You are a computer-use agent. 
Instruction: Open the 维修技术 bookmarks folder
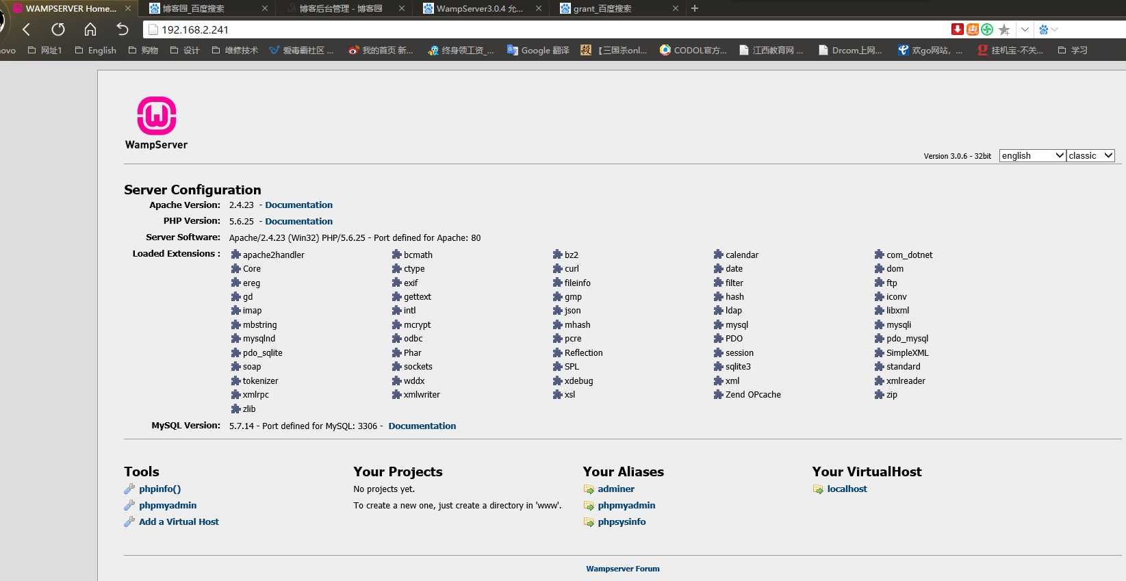click(x=235, y=50)
